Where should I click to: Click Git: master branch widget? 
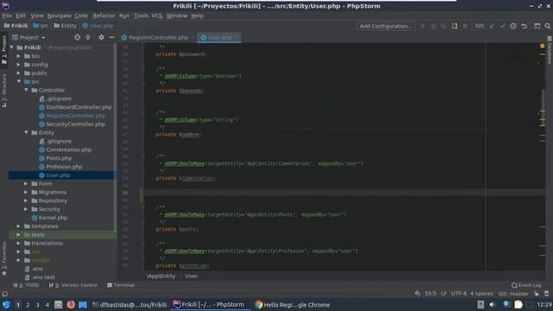(x=513, y=294)
